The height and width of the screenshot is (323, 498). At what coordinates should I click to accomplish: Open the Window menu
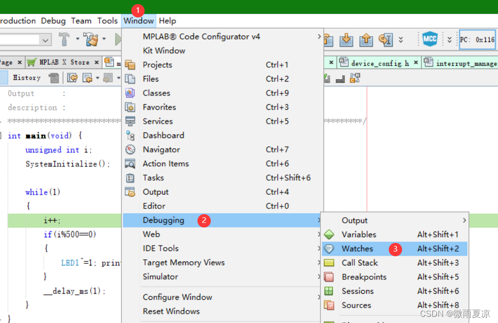138,21
